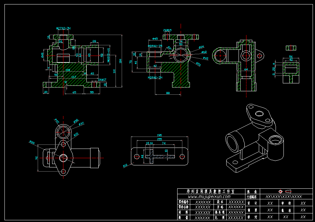Select the 2XΦ15 hole callout
The image size is (315, 222).
point(167,30)
